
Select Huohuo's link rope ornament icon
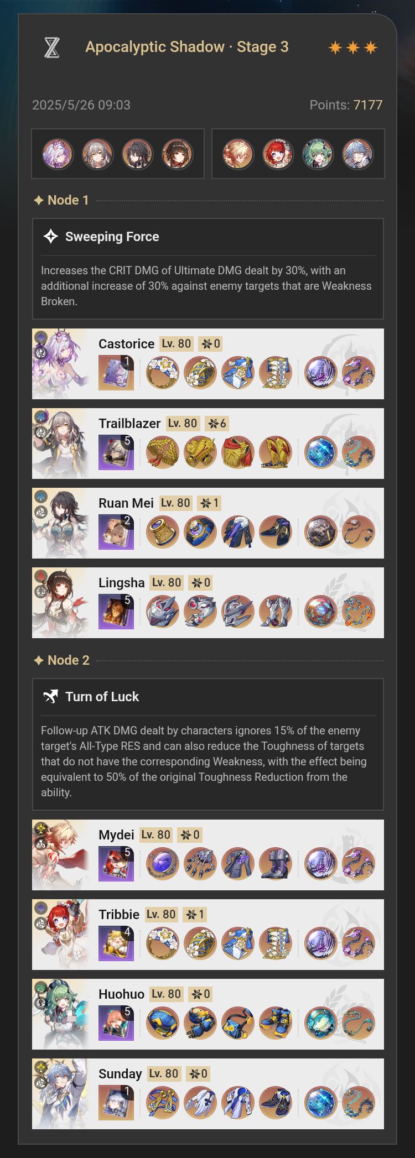click(359, 1023)
